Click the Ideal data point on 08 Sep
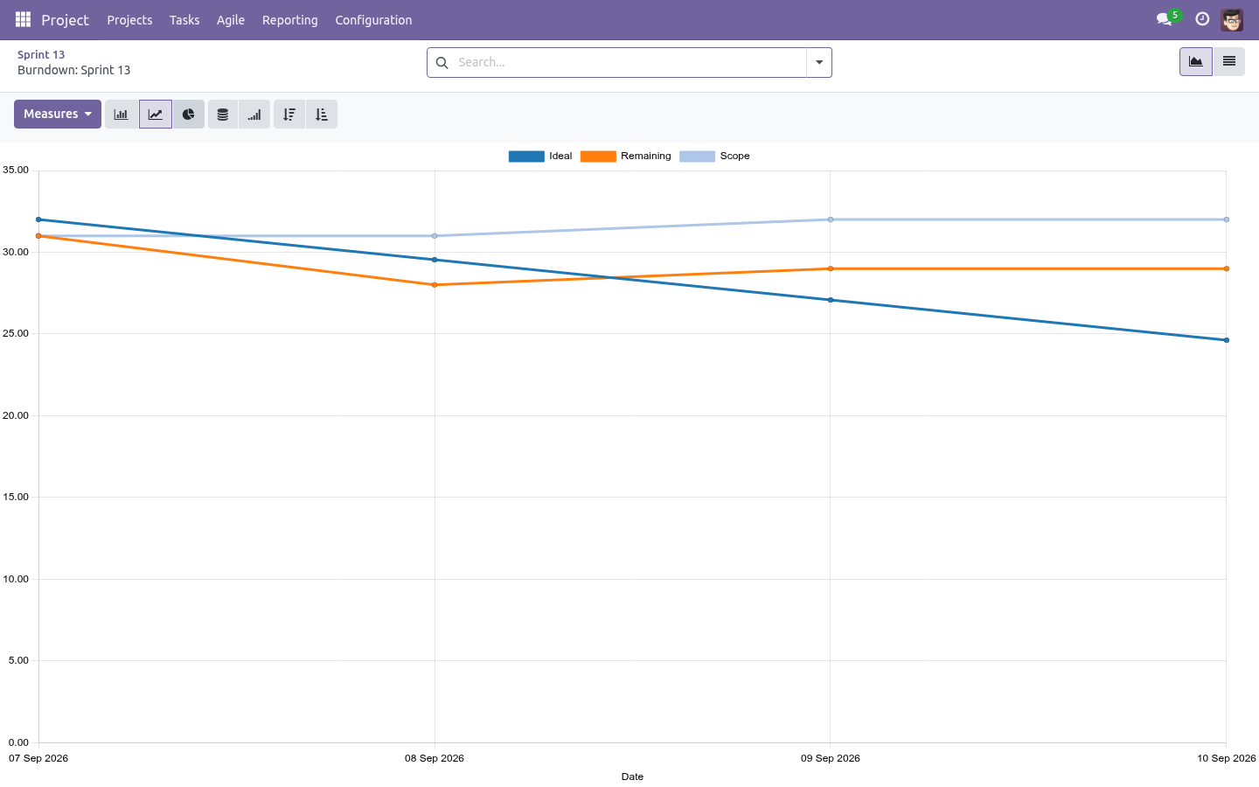The image size is (1259, 787). click(x=435, y=260)
